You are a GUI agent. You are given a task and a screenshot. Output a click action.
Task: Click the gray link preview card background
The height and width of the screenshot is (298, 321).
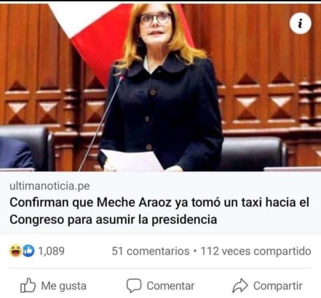click(x=160, y=202)
